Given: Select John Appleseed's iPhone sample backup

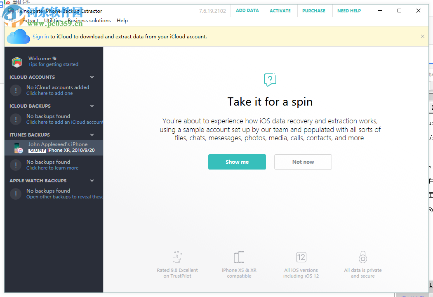Looking at the screenshot, I should (54, 148).
